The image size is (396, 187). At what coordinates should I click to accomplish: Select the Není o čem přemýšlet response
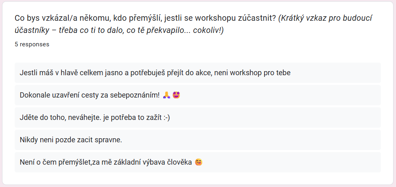(x=197, y=162)
